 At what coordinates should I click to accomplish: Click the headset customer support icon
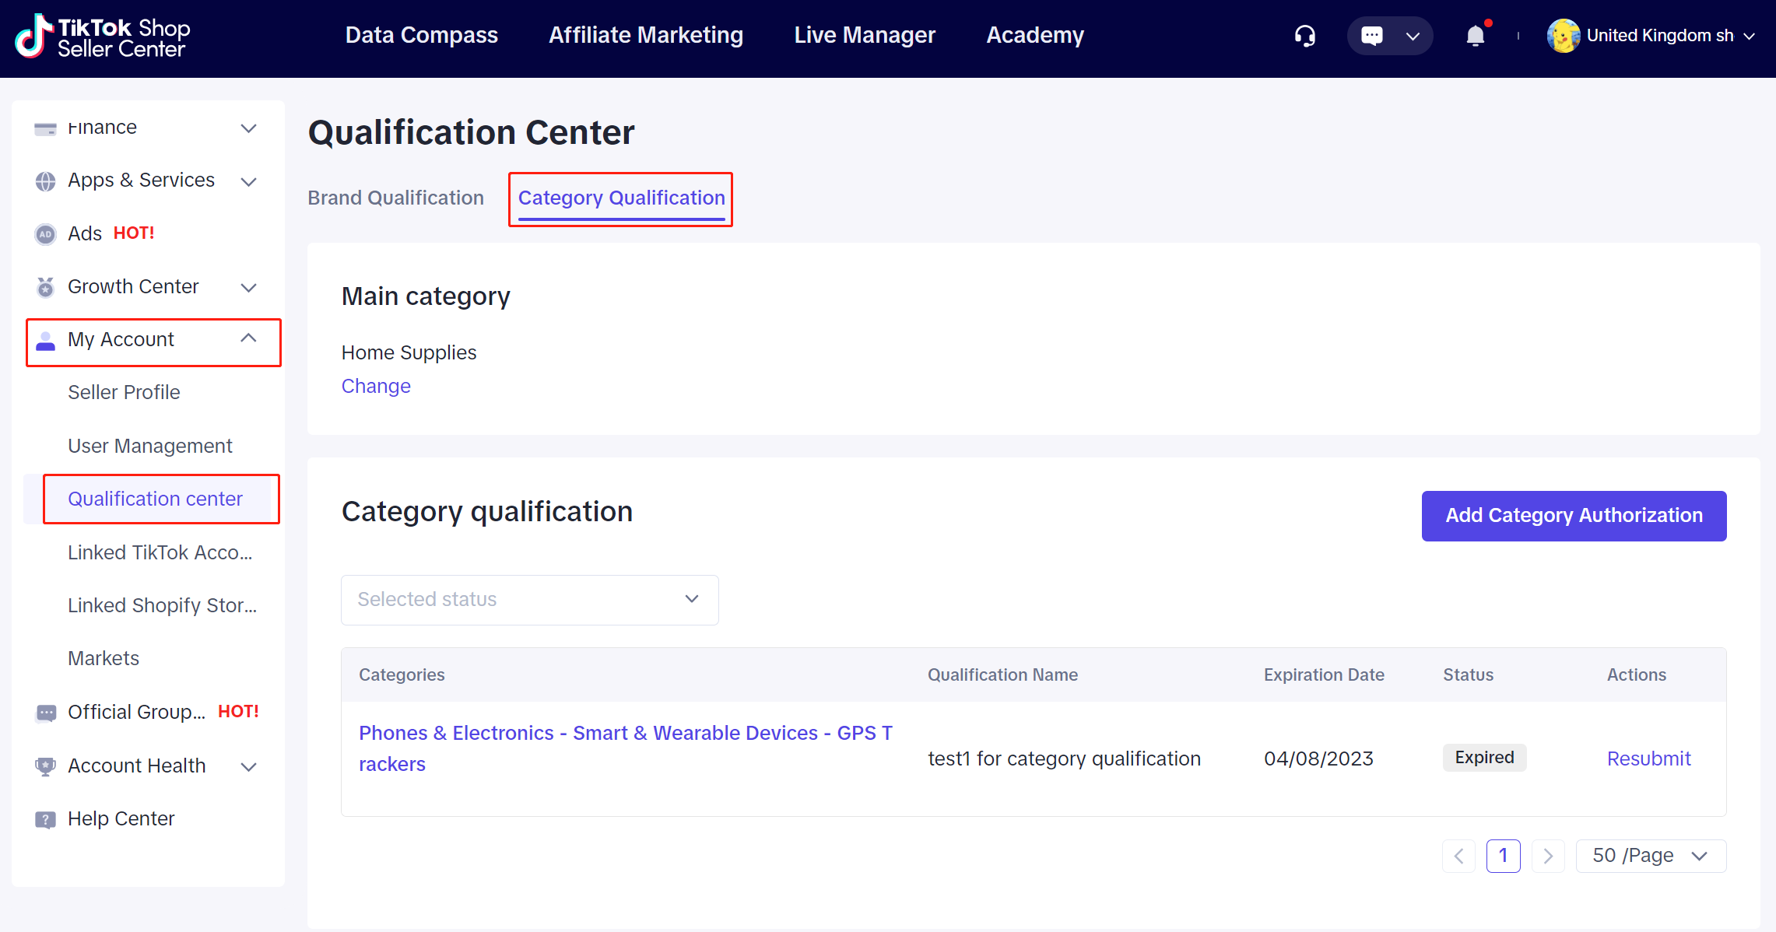1305,36
